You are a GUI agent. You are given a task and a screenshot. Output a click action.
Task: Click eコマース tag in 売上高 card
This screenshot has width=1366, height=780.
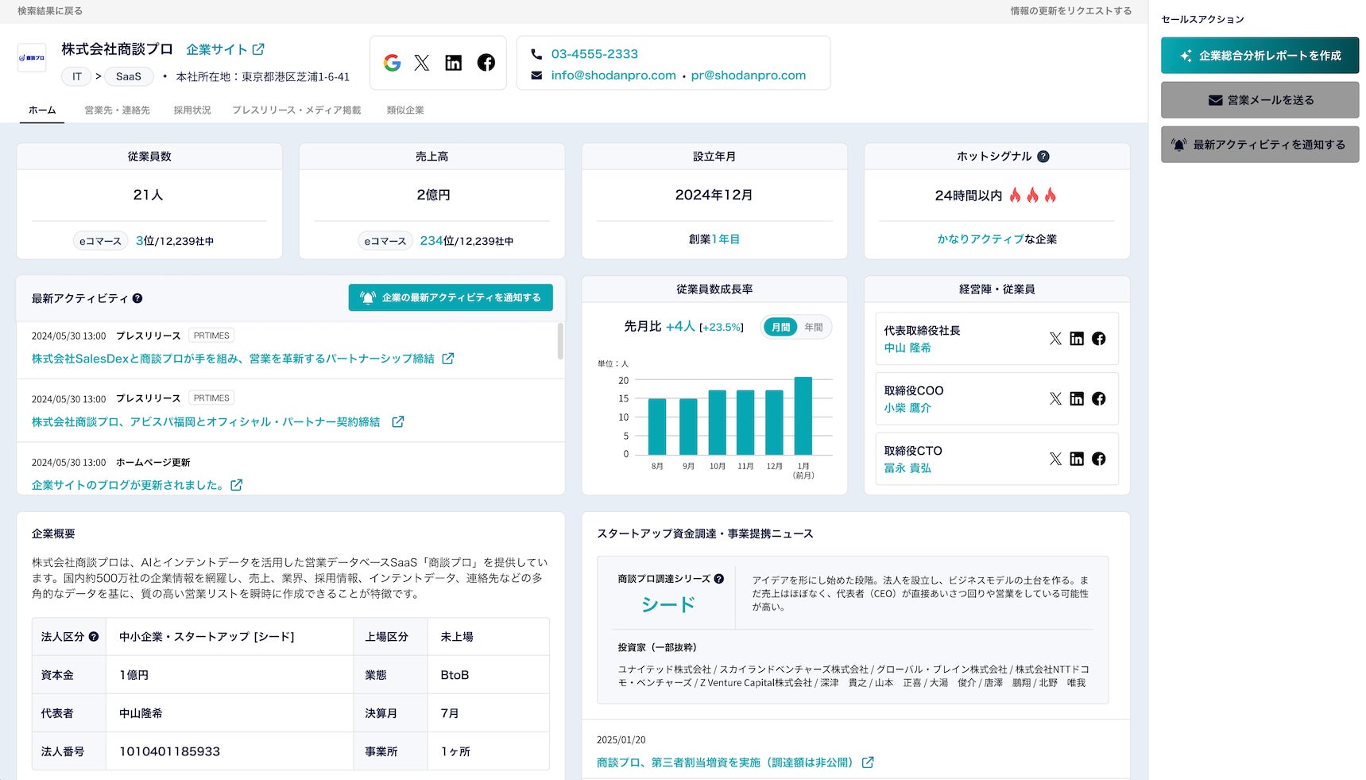pos(385,241)
